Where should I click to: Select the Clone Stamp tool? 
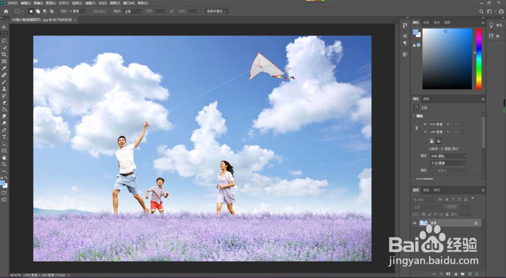pyautogui.click(x=4, y=89)
